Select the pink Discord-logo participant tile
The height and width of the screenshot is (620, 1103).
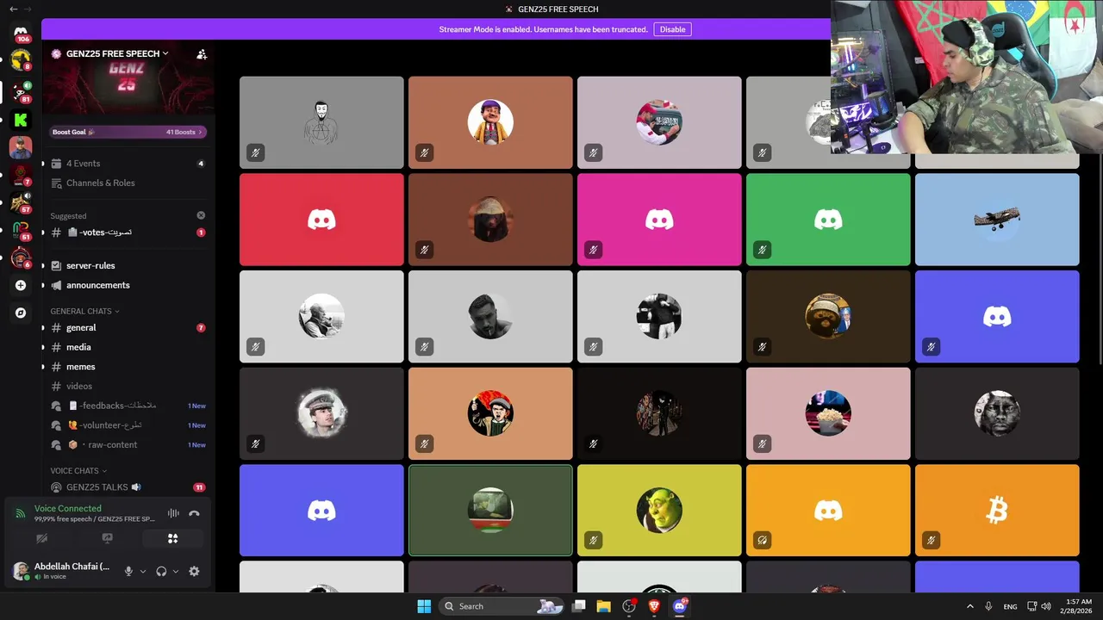659,220
